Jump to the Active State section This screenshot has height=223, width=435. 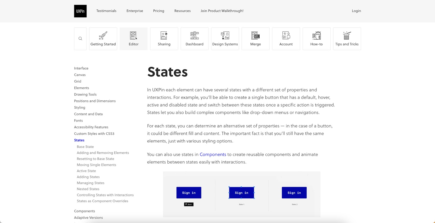[86, 171]
